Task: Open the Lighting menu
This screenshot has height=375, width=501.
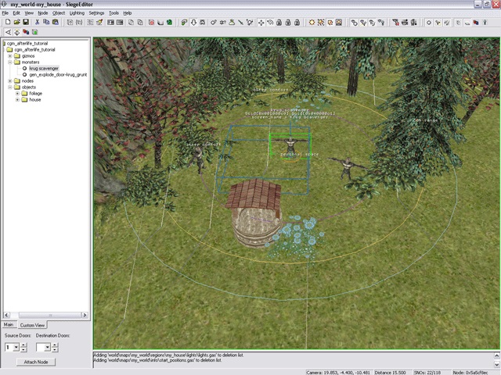Action: click(77, 13)
